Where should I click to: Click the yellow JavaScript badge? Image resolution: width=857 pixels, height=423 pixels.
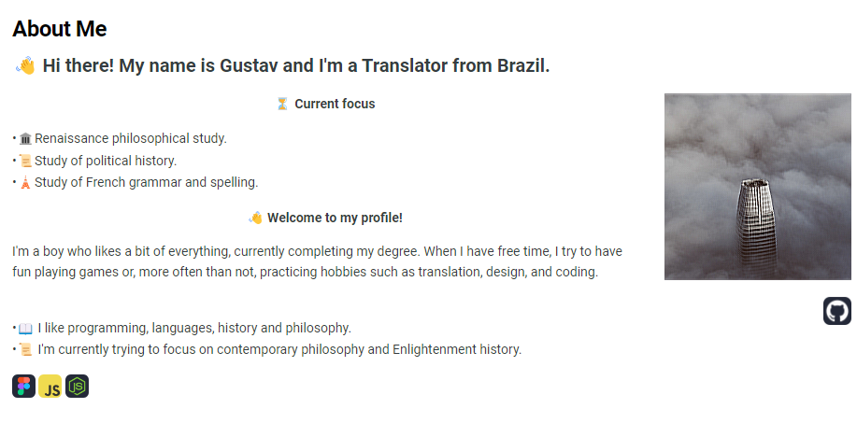[x=50, y=387]
